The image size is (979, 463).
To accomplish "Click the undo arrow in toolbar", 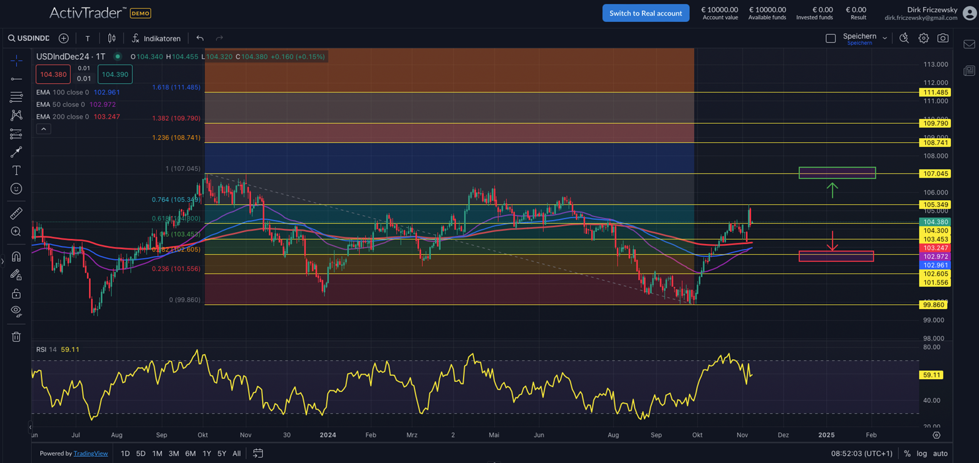I will click(x=200, y=38).
